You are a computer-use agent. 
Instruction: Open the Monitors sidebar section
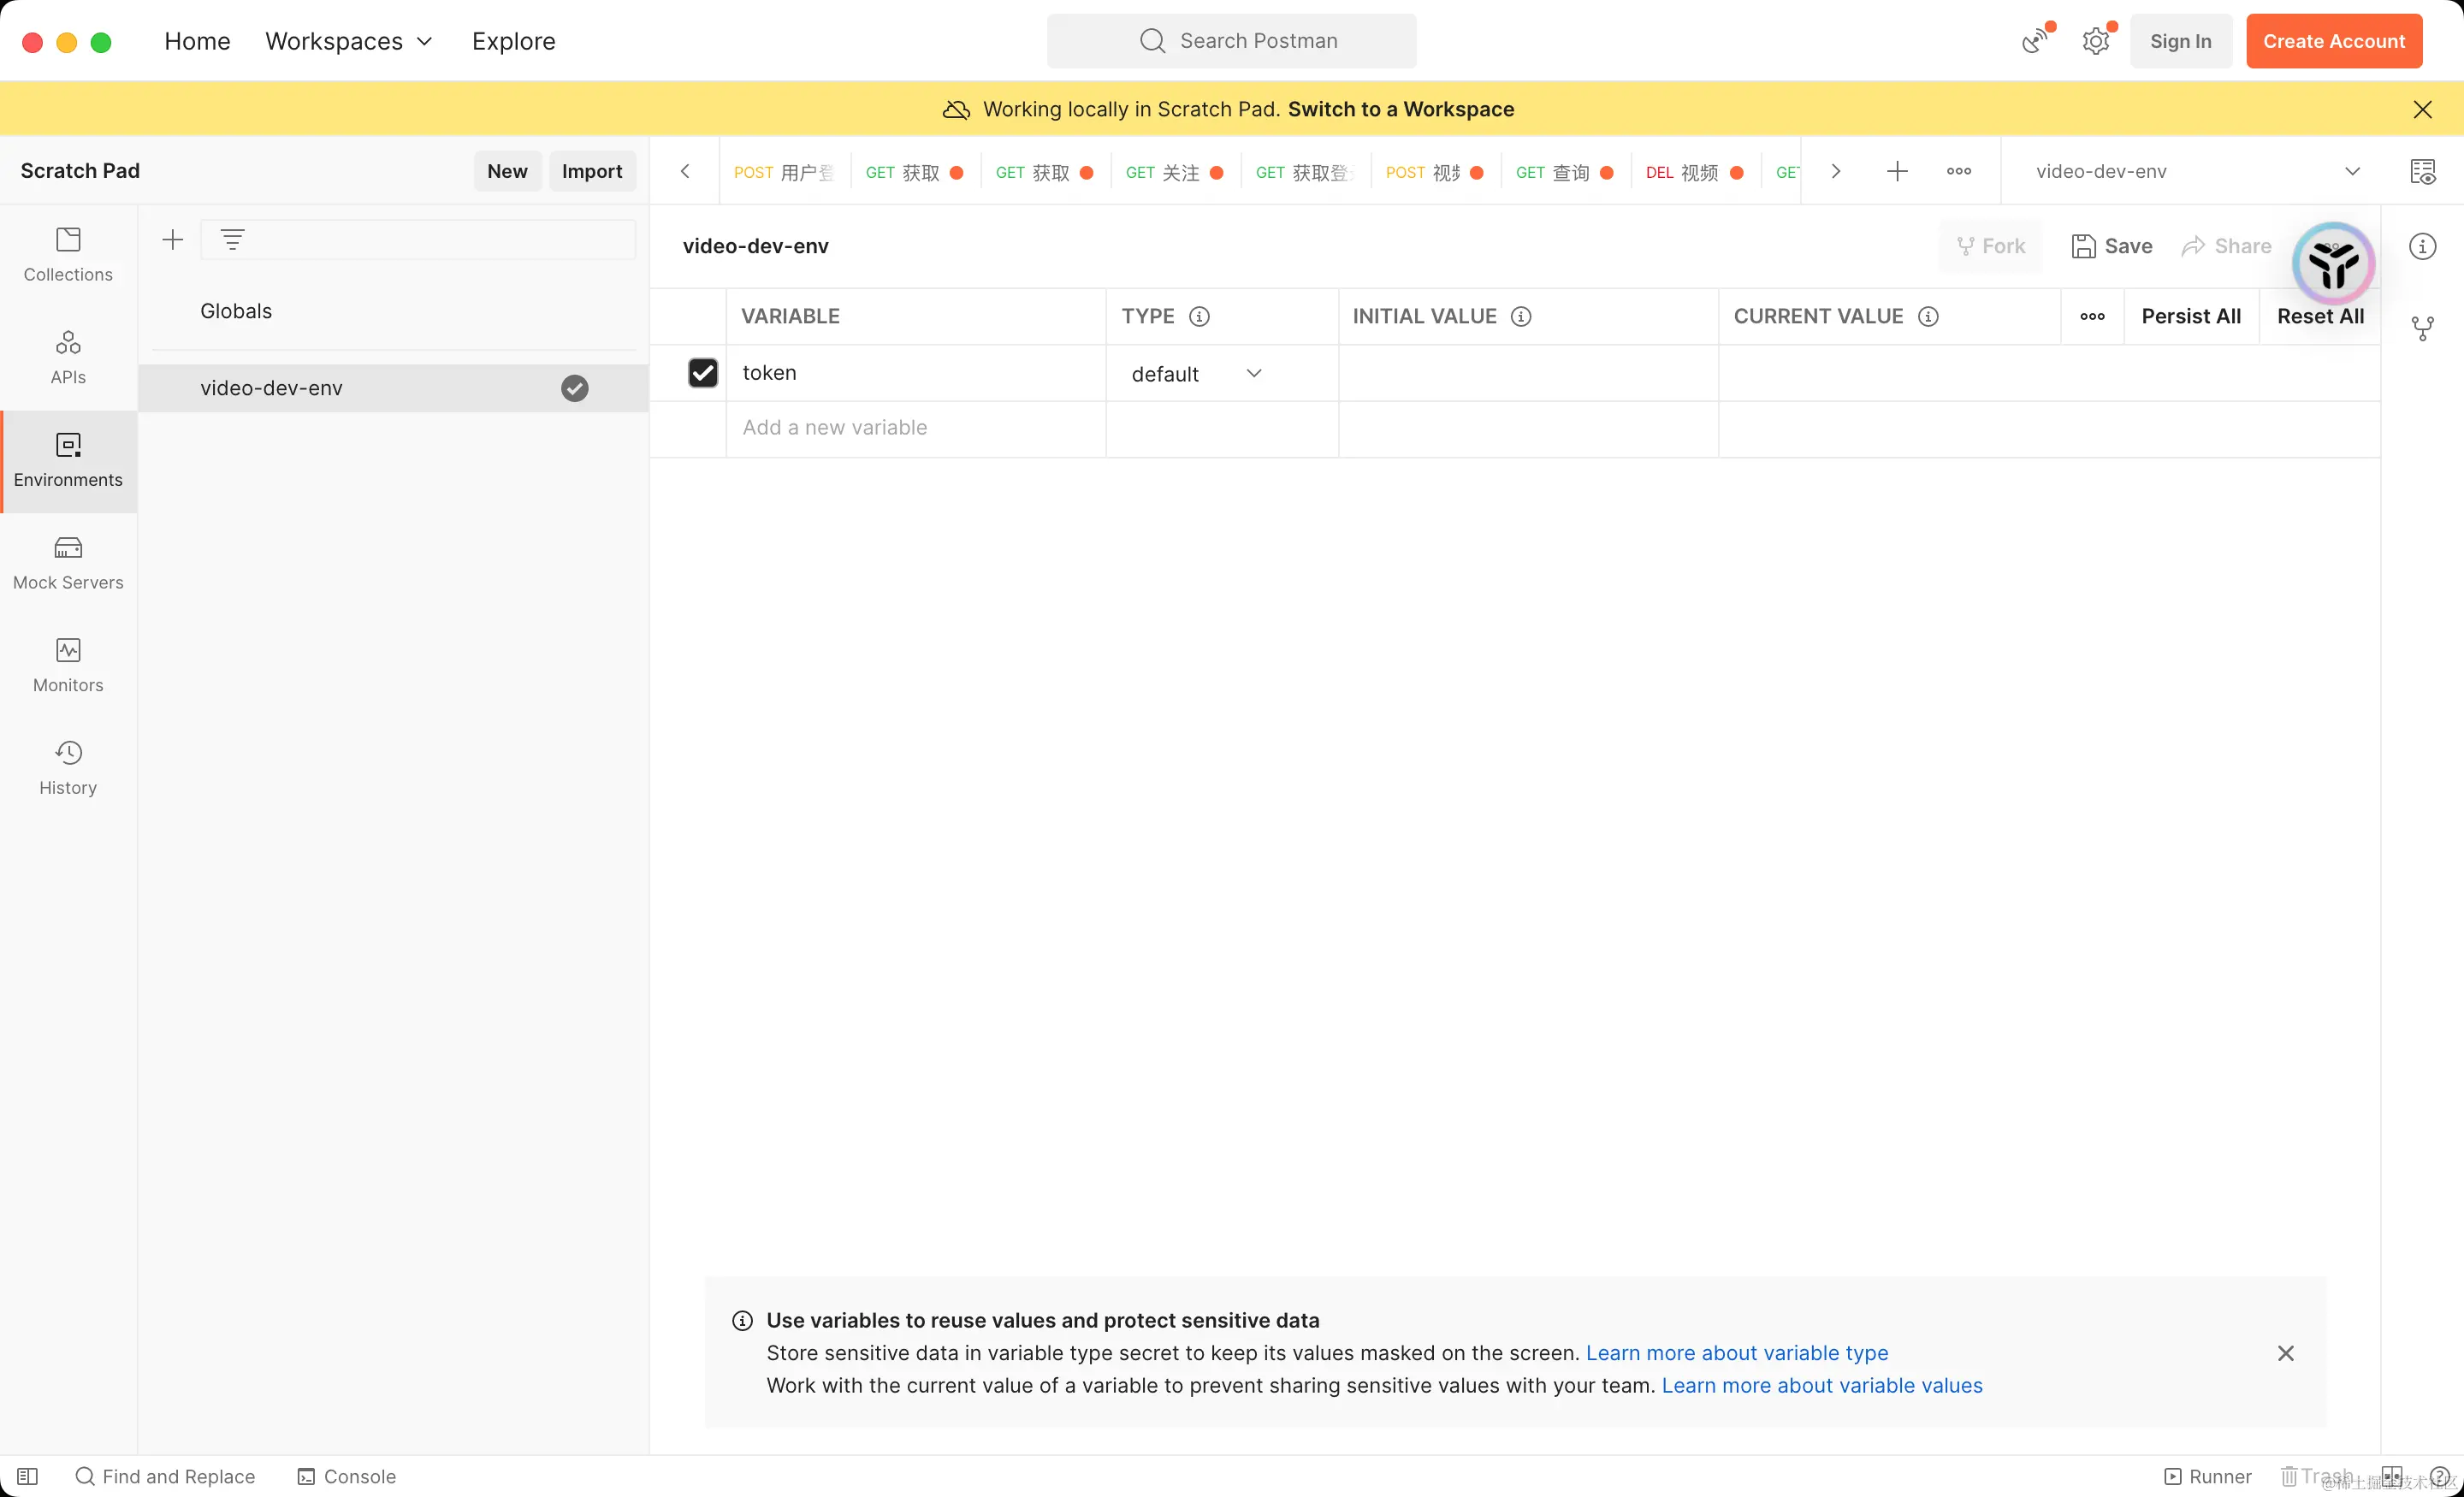pos(68,665)
